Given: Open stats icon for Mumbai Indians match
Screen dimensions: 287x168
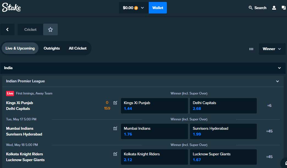Looking at the screenshot, I should click(x=115, y=129).
